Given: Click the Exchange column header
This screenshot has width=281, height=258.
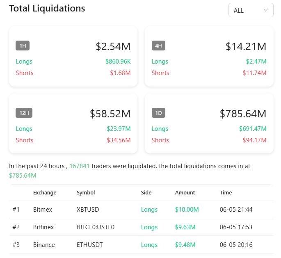Looking at the screenshot, I should click(x=45, y=193).
